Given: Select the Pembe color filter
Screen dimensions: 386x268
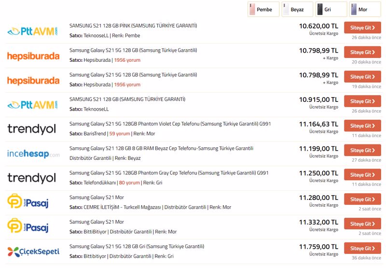Looking at the screenshot, I should click(x=263, y=9).
